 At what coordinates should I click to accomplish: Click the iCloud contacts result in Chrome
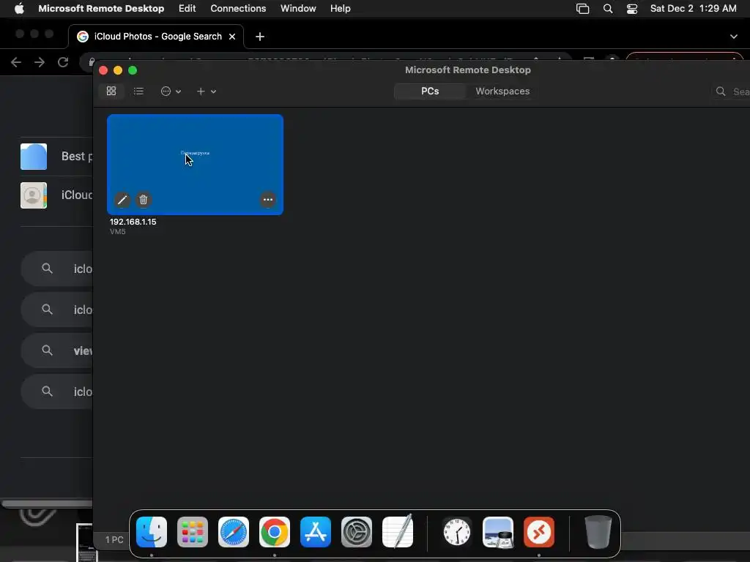(x=56, y=195)
